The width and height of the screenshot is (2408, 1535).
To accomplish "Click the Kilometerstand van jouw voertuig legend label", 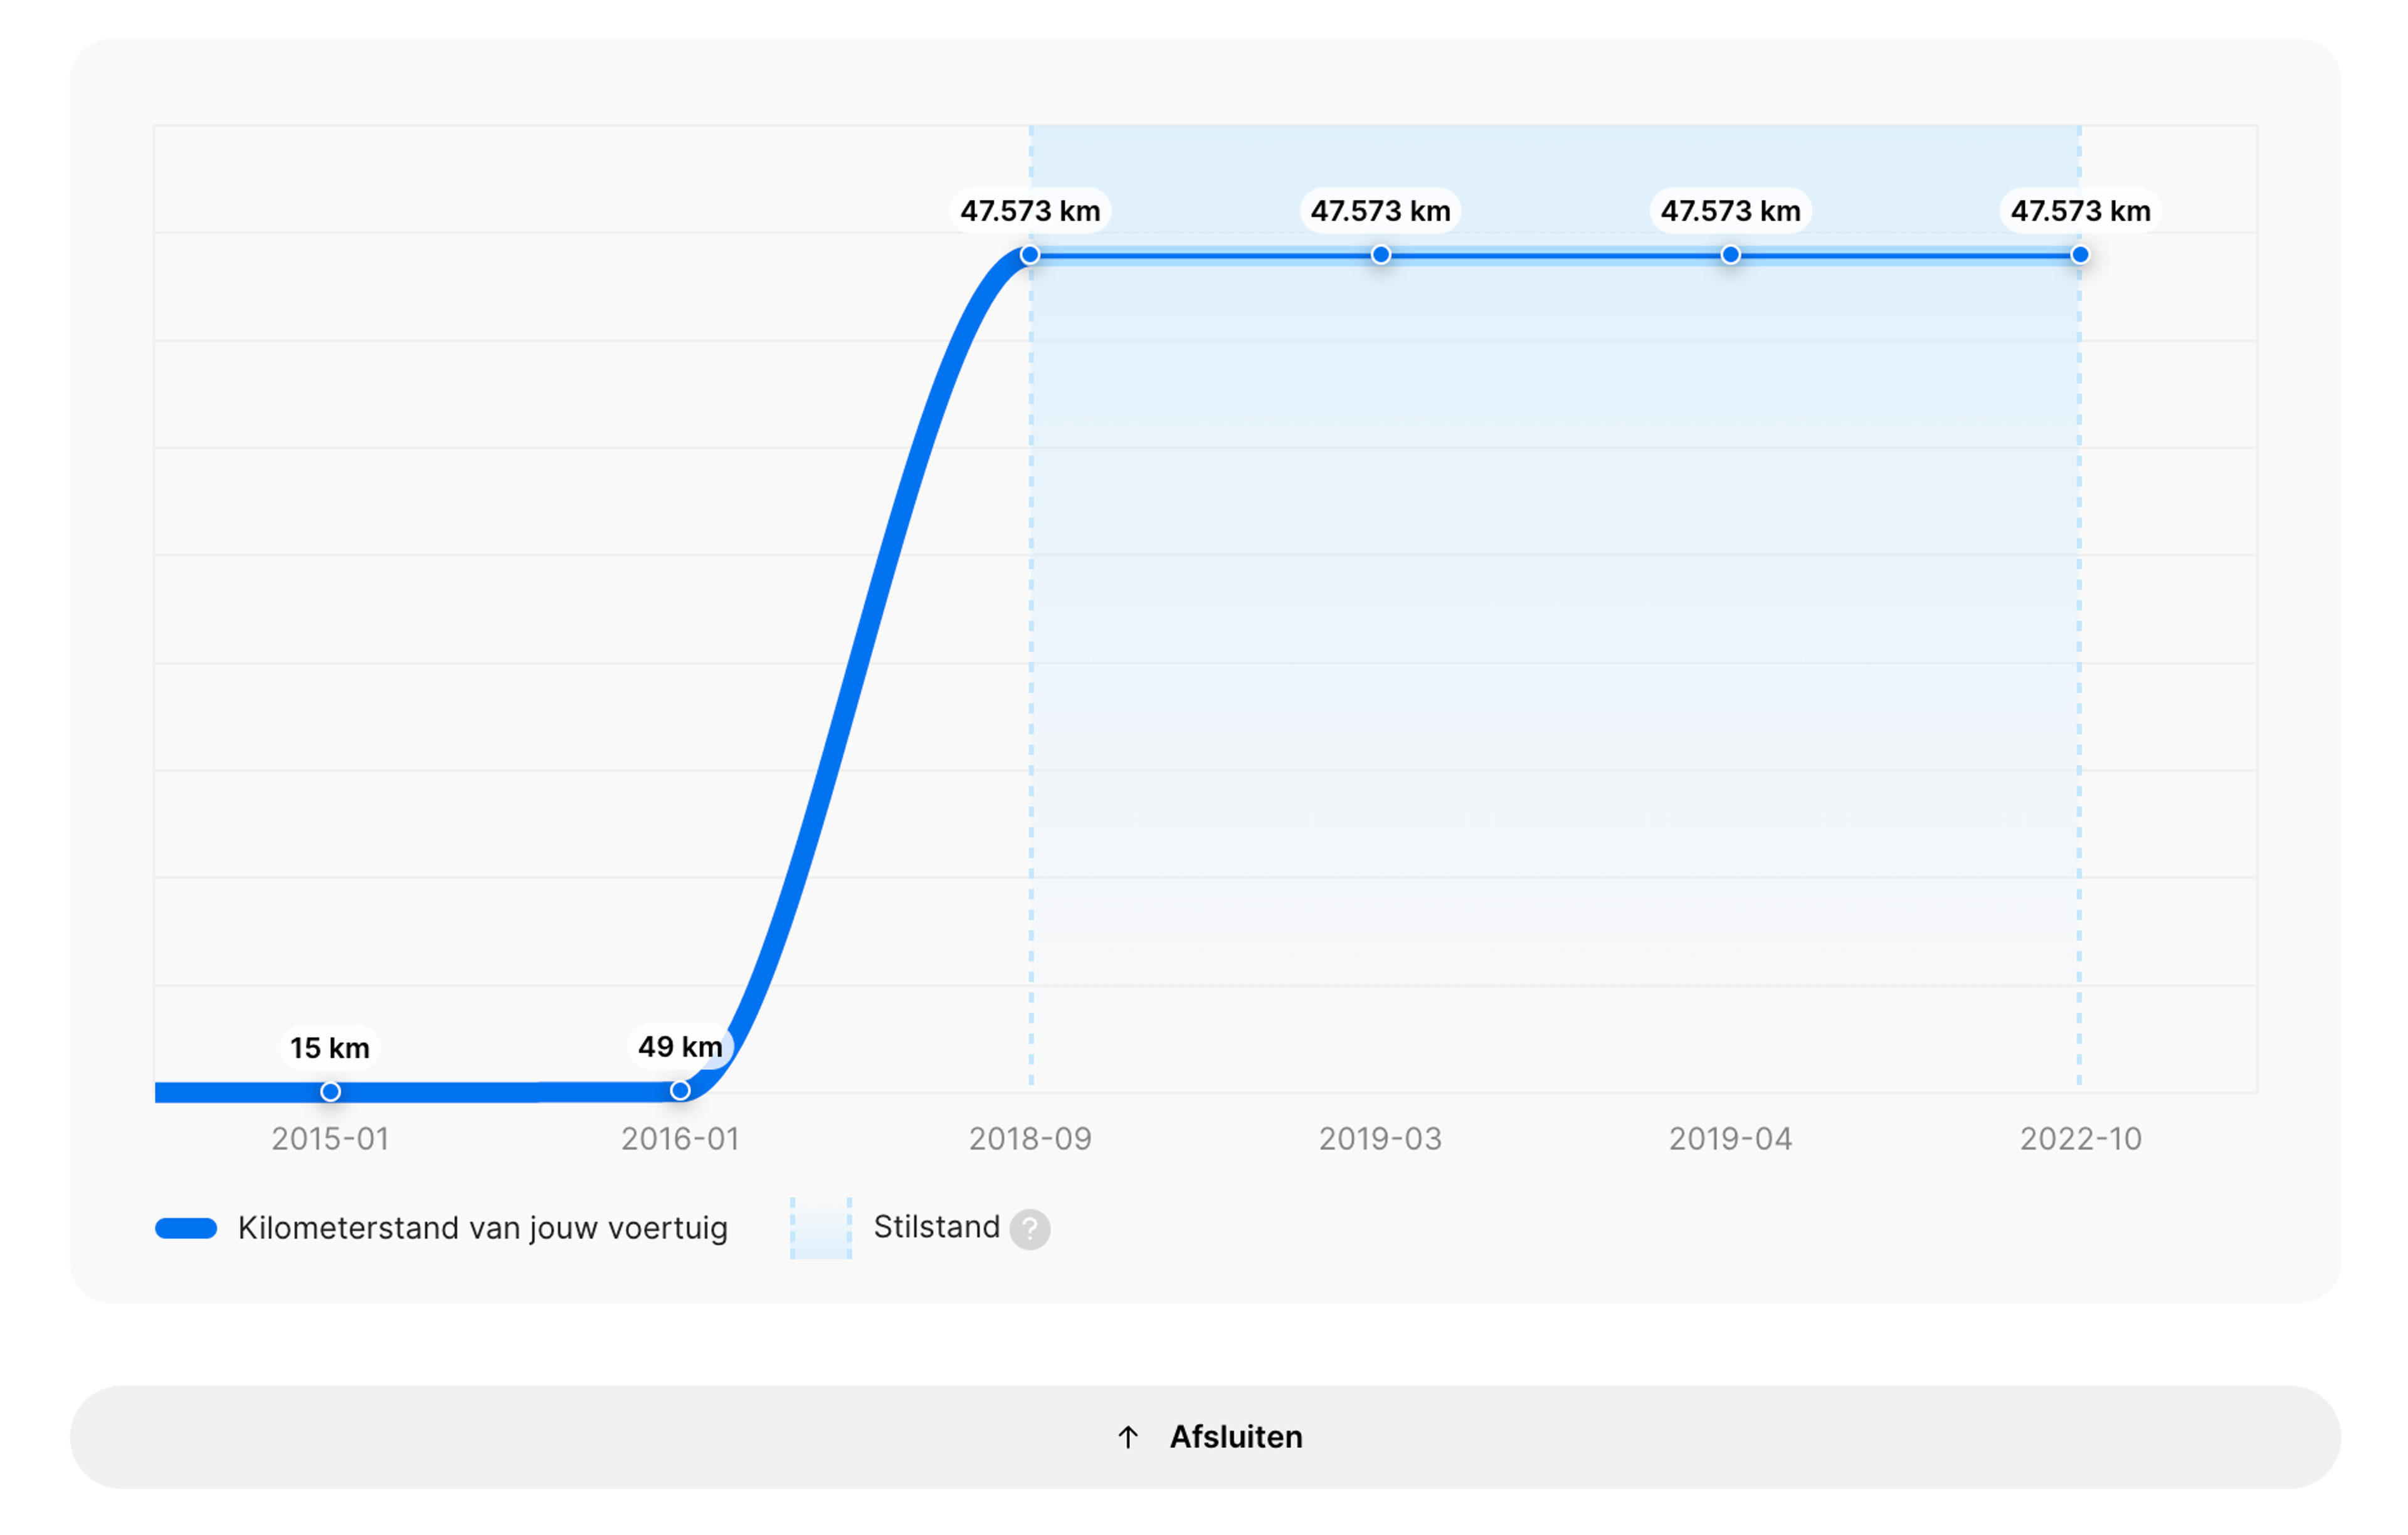I will click(483, 1229).
